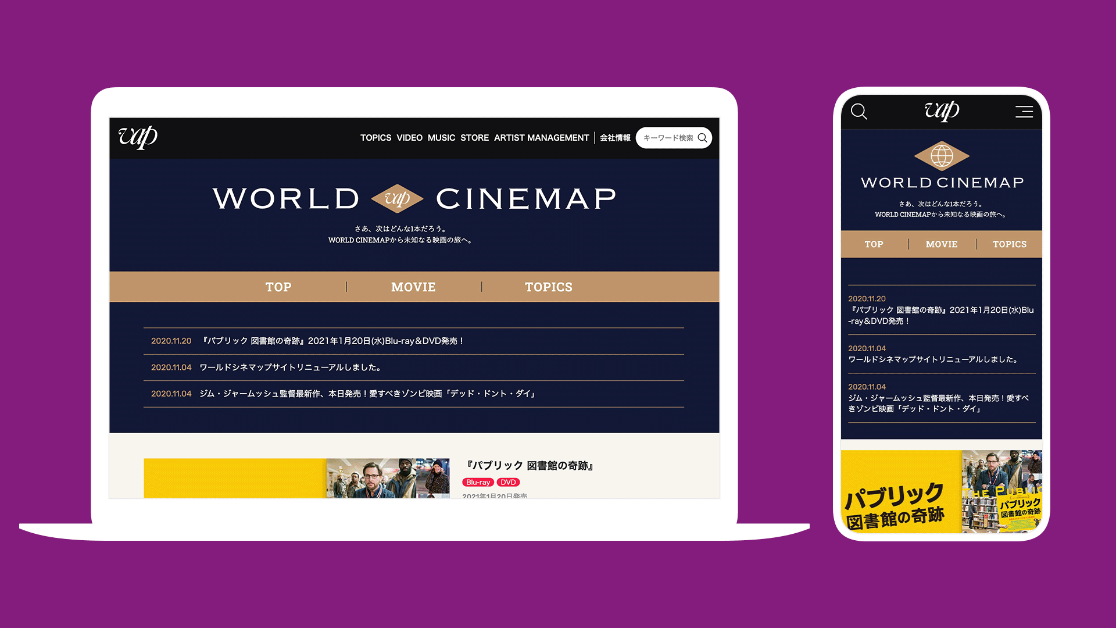The image size is (1116, 628).
Task: Open the hamburger menu on mobile view
Action: pos(1024,111)
